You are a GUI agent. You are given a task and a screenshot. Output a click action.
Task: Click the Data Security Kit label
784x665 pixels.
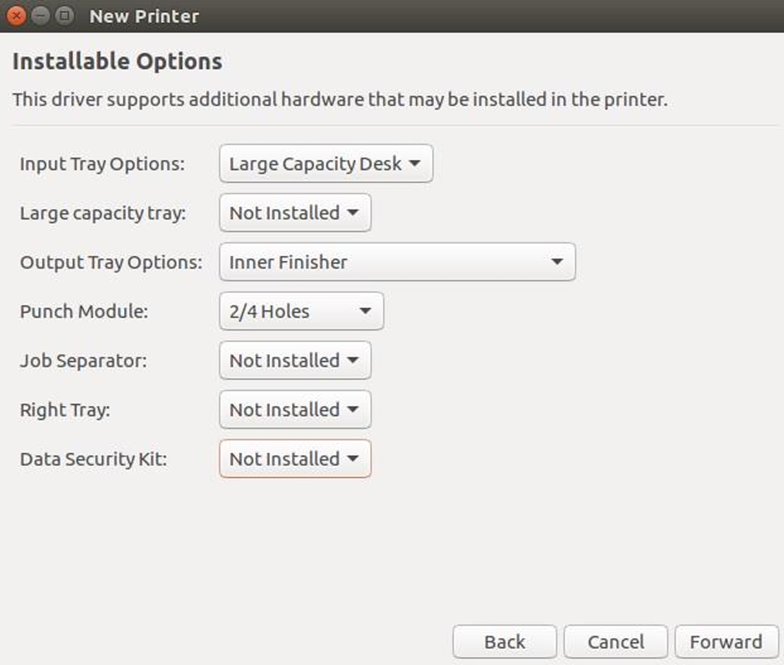tap(94, 459)
